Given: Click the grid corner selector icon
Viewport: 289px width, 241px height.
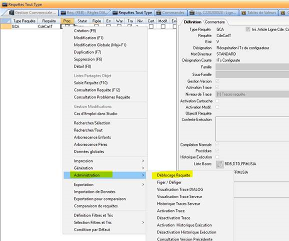Looking at the screenshot, I should pyautogui.click(x=5, y=20).
